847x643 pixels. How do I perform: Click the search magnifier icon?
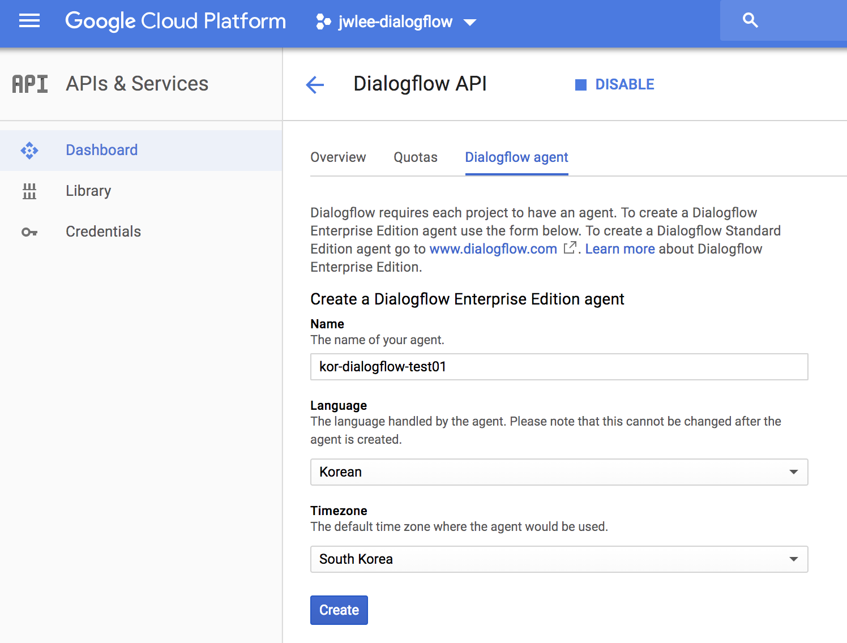coord(750,20)
